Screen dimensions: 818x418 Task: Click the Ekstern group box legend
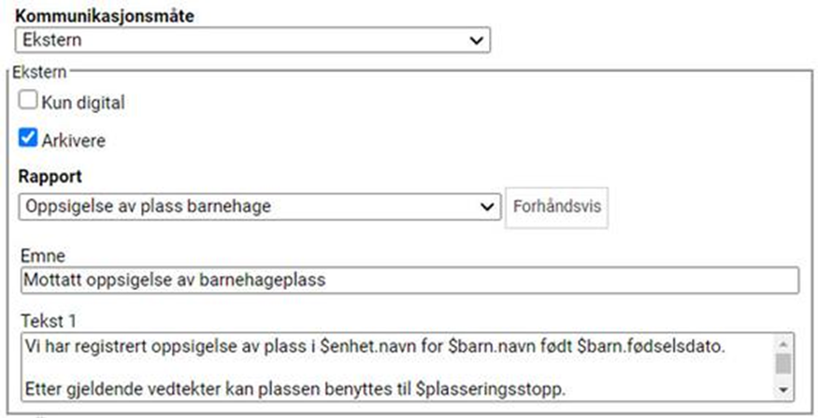[37, 71]
